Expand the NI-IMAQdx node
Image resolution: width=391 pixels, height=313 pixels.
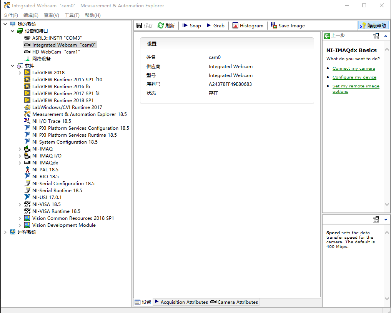[20, 163]
